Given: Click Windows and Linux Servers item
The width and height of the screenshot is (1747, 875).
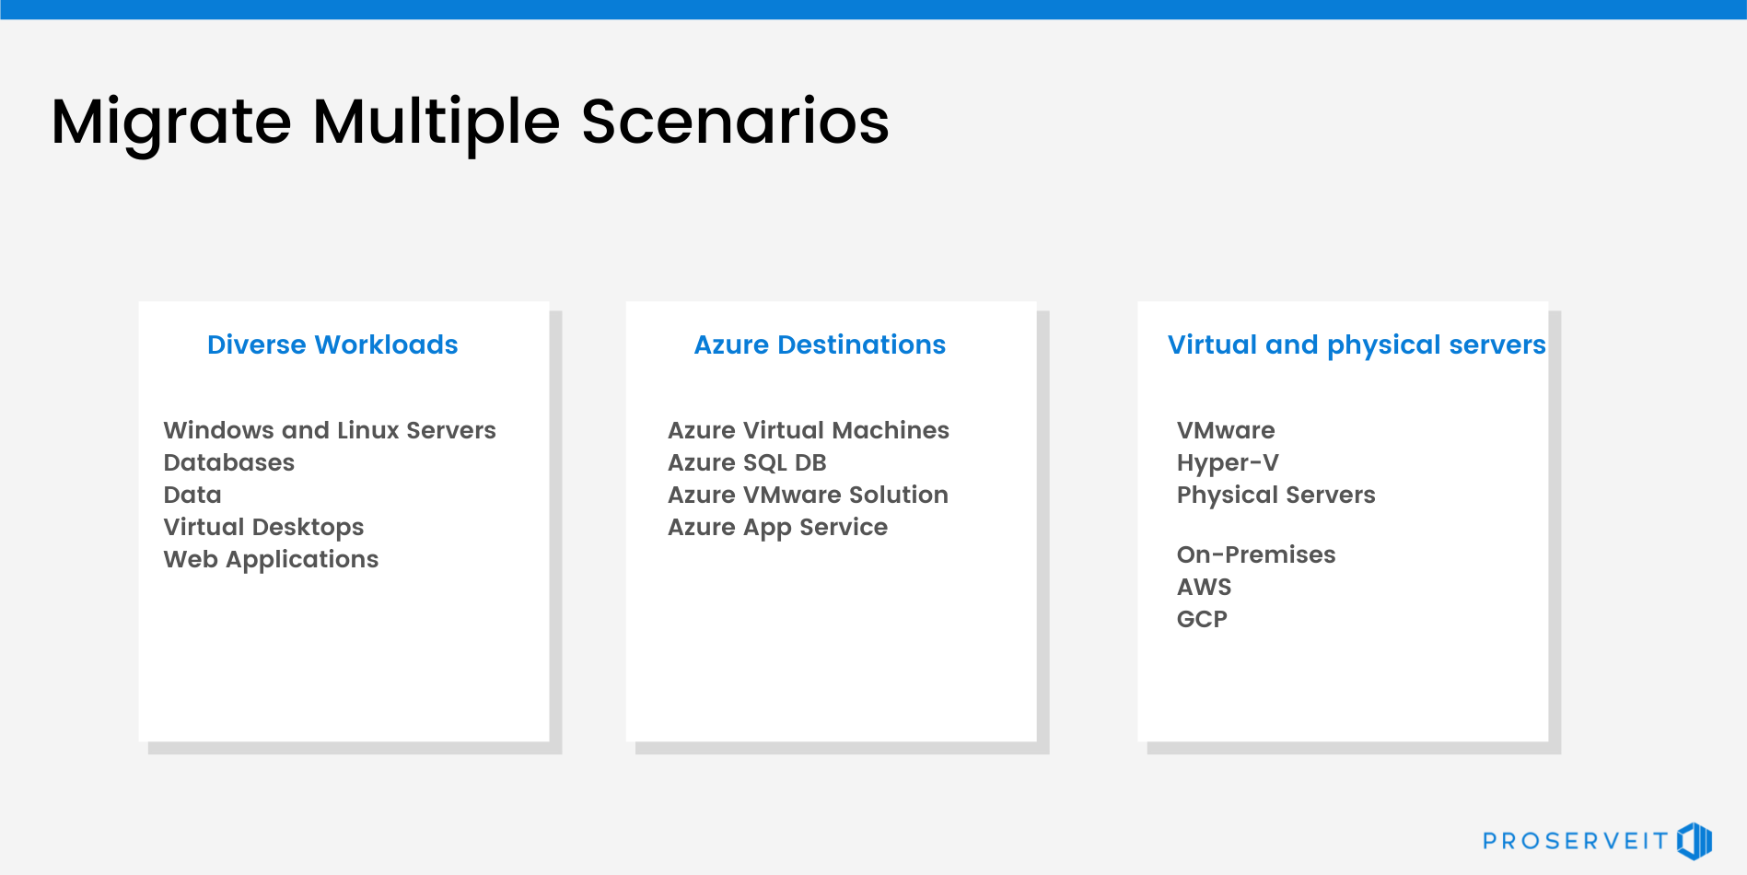Looking at the screenshot, I should 330,430.
